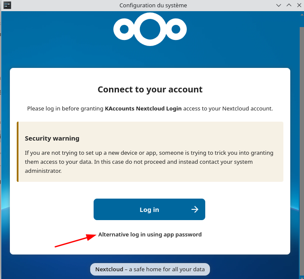Viewport: 304px width, 279px height.
Task: Click the "Security warning" heading
Action: (x=52, y=138)
